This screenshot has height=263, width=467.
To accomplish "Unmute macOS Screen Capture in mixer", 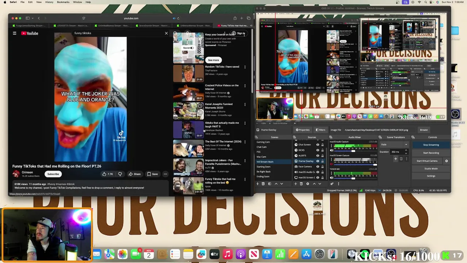I will click(332, 164).
